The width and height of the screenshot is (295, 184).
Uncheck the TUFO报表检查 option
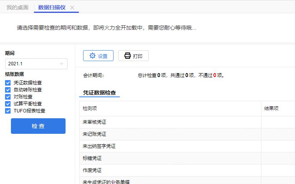click(8, 110)
